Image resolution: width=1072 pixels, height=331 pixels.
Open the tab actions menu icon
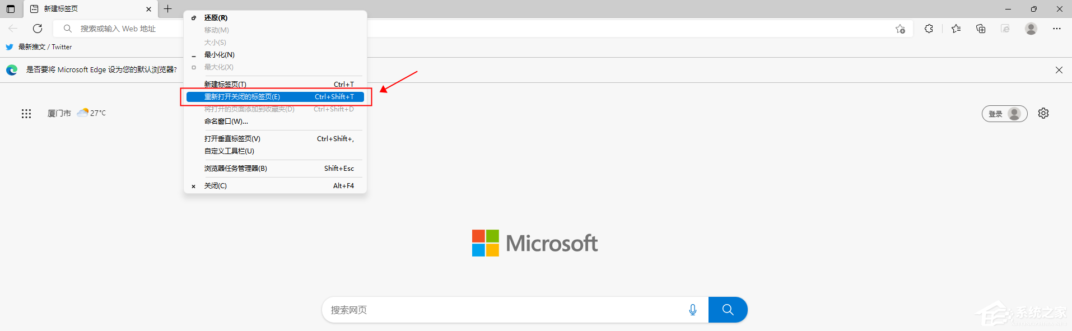point(11,9)
